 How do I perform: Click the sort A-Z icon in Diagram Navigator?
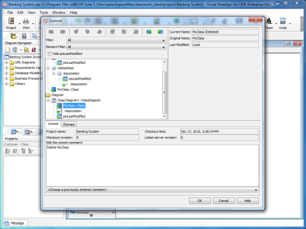[34, 50]
